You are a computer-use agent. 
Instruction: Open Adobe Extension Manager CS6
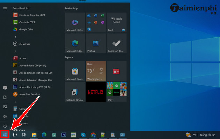pos(32,80)
